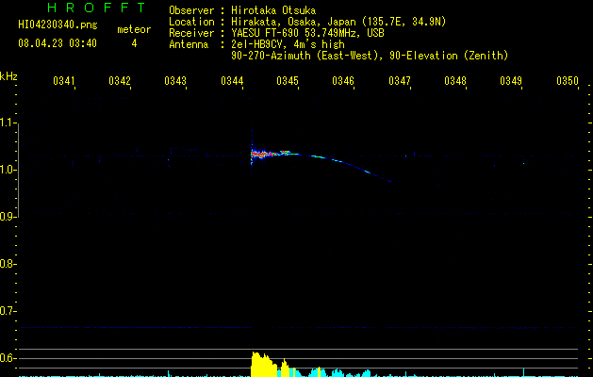Click the Location line Hirakata, Osaka
The width and height of the screenshot is (593, 377).
point(307,22)
